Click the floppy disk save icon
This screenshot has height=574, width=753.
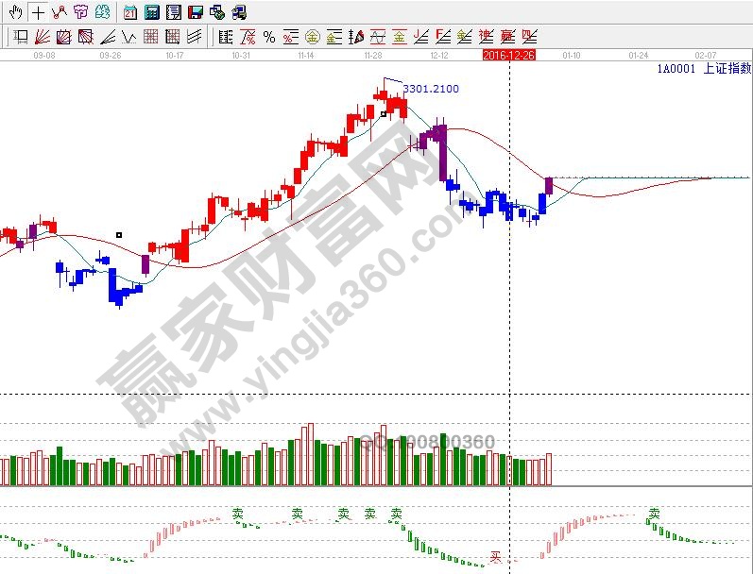pyautogui.click(x=196, y=12)
